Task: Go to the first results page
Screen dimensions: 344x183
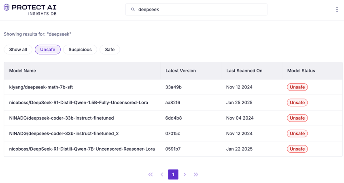Action: pyautogui.click(x=151, y=175)
